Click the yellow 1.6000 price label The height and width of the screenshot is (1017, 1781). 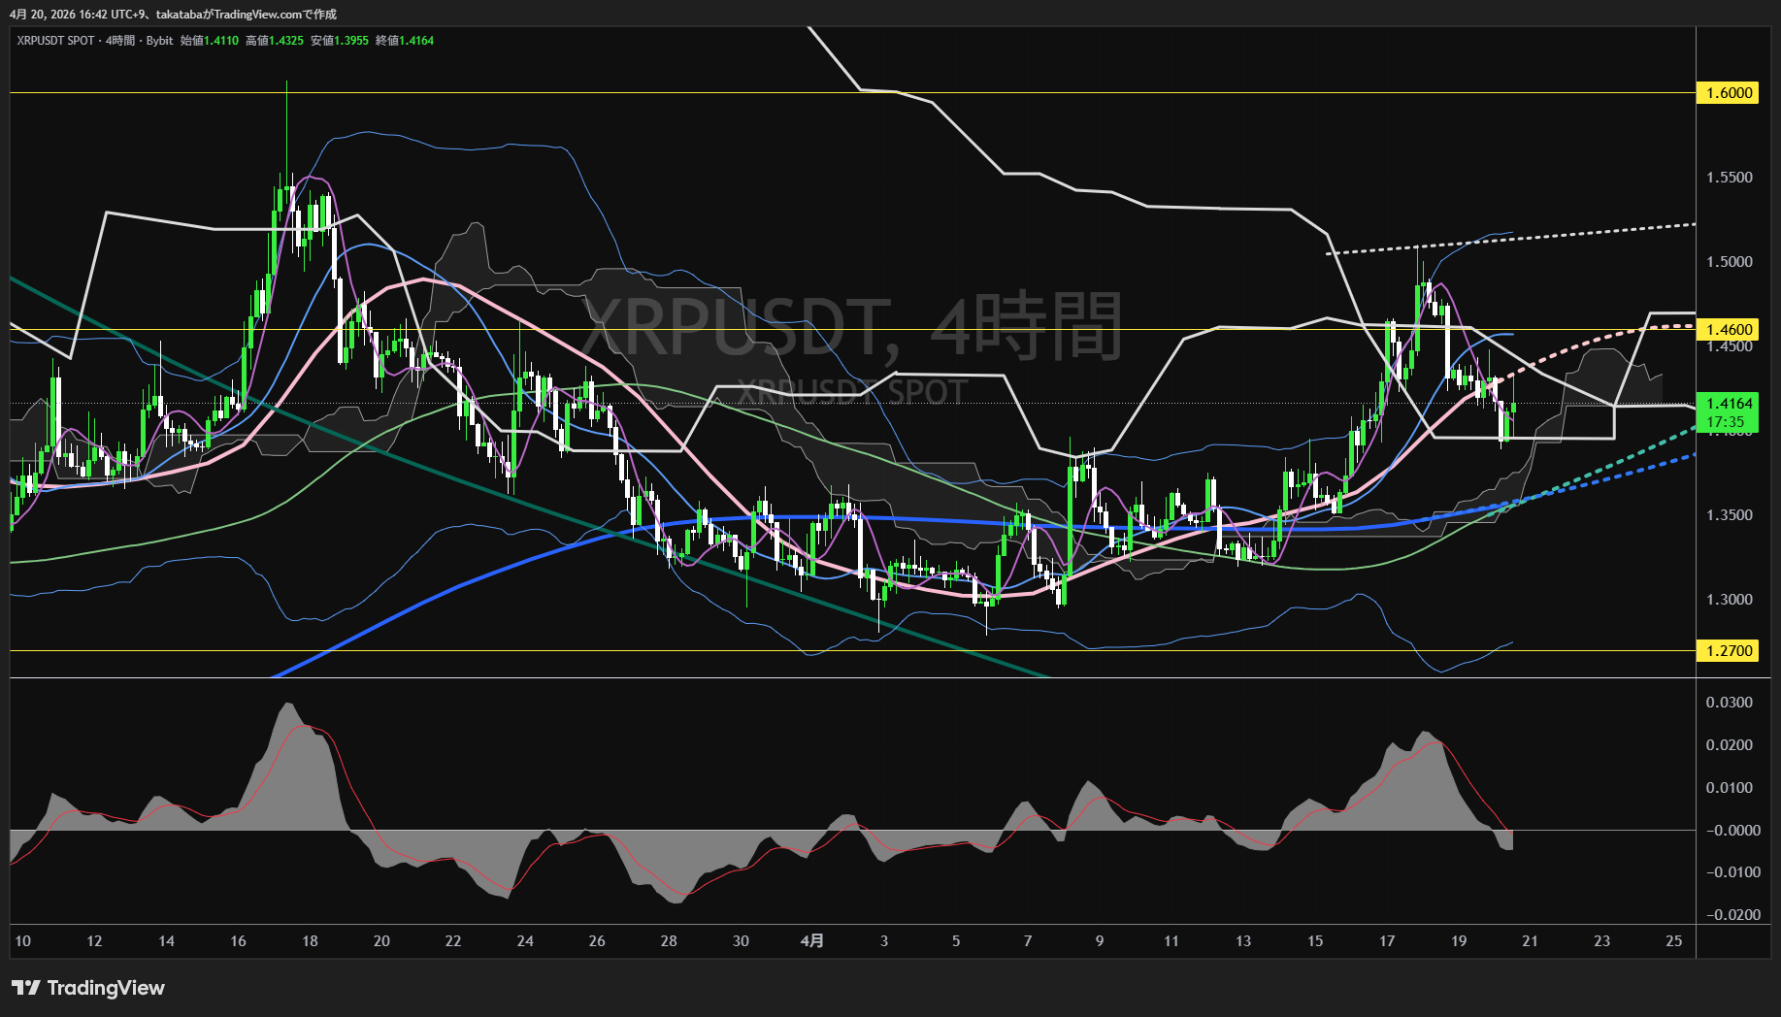(x=1729, y=93)
